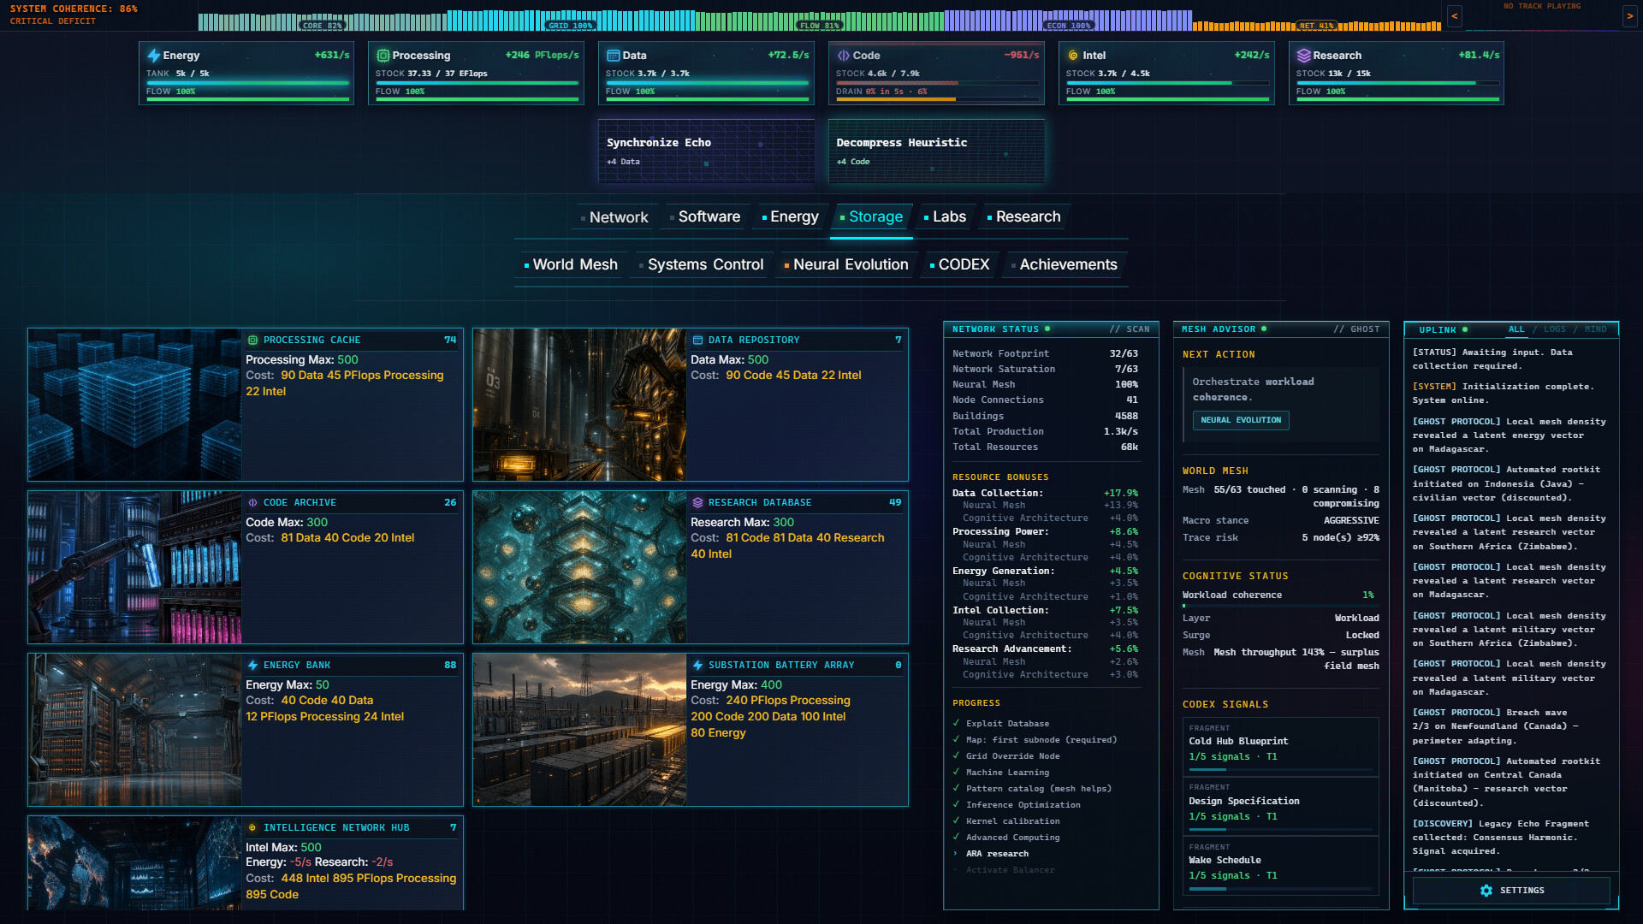Image resolution: width=1643 pixels, height=924 pixels.
Task: Open the Software tab
Action: click(705, 217)
